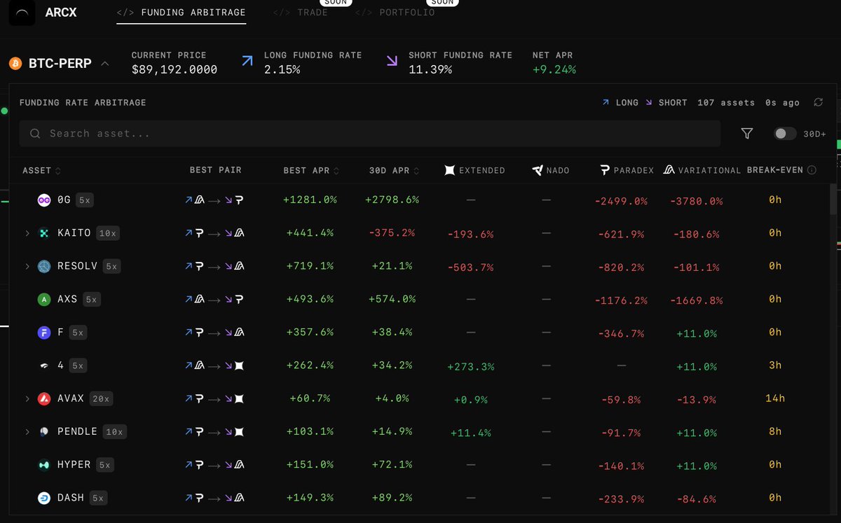Click the EXTENDED column header
The image size is (841, 523).
point(474,170)
